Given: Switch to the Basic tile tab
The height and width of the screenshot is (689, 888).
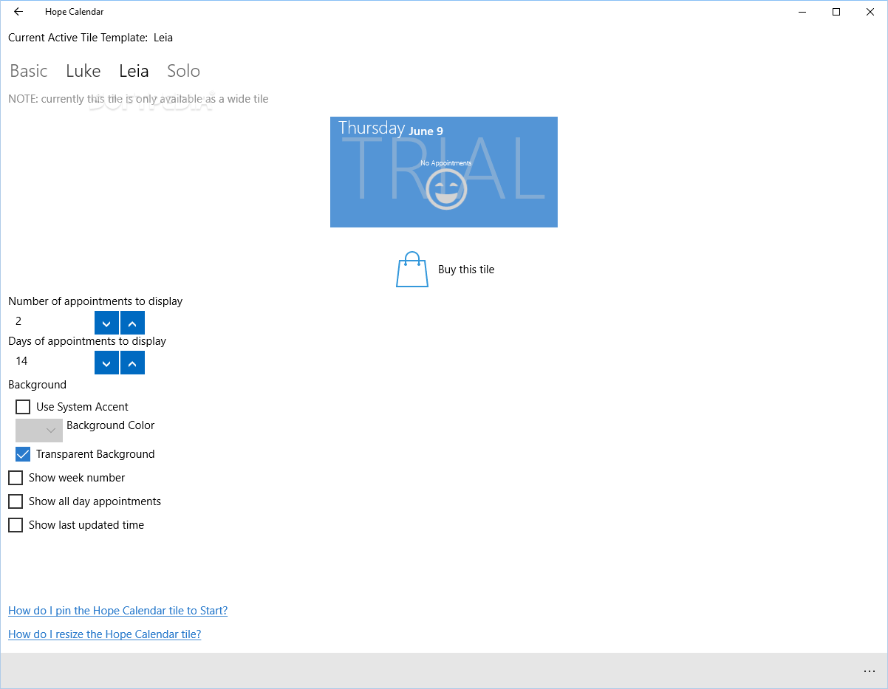Looking at the screenshot, I should [x=29, y=71].
